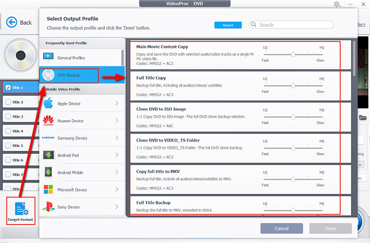Adjust Clone DVD to ISO Image slider
Viewport: 370px width, 243px height.
(x=293, y=117)
